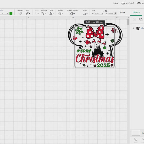Open the Flip tool
144x144 pixels.
click(x=51, y=14)
